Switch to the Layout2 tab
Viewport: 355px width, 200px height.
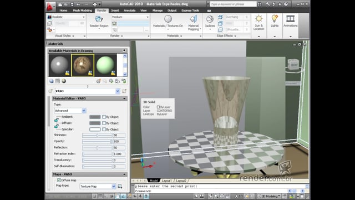[x=181, y=181]
